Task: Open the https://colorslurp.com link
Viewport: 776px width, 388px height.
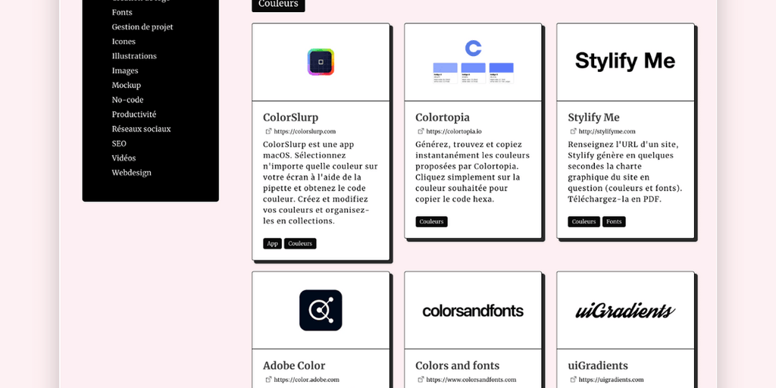Action: pyautogui.click(x=305, y=132)
